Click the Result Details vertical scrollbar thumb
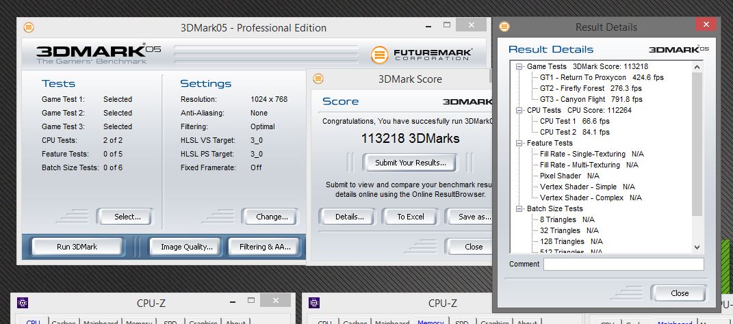Screen dimensions: 733x324 (x=697, y=145)
